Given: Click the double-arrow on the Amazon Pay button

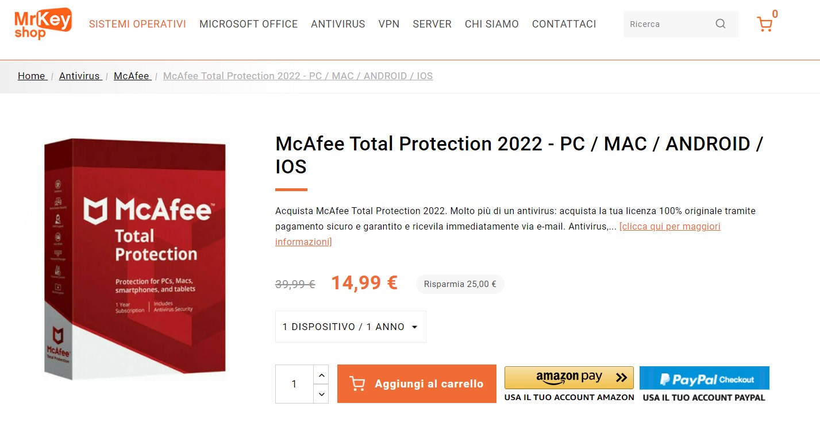Looking at the screenshot, I should pyautogui.click(x=619, y=378).
